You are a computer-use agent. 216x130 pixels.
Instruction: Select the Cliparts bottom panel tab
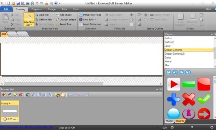click(180, 121)
